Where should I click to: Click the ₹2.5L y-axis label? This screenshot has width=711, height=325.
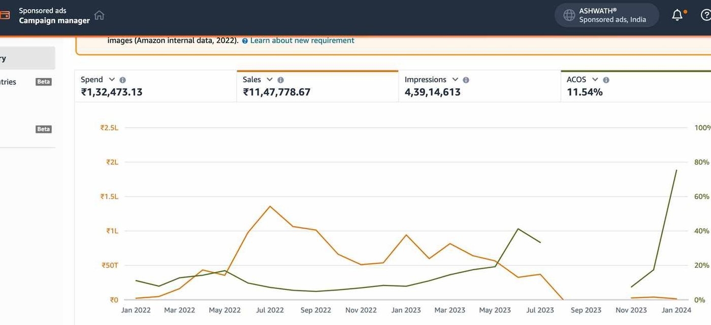(x=109, y=128)
